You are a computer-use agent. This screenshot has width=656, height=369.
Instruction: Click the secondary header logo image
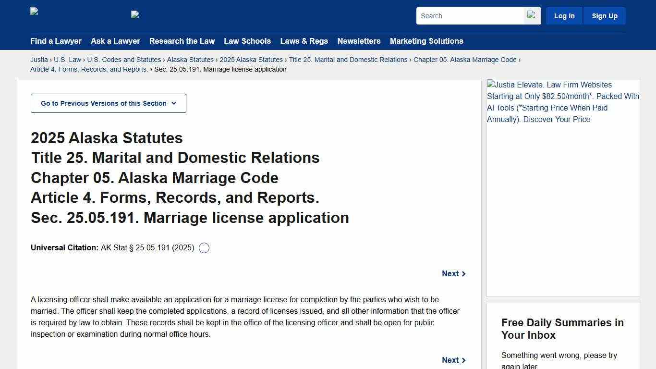coord(135,15)
